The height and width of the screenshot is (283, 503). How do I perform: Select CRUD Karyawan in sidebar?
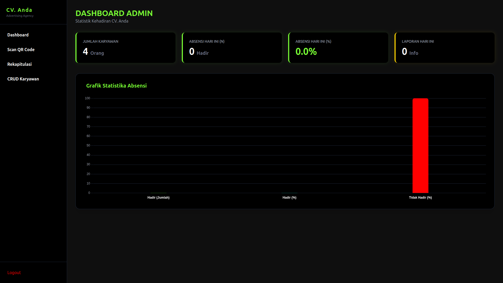pyautogui.click(x=23, y=79)
